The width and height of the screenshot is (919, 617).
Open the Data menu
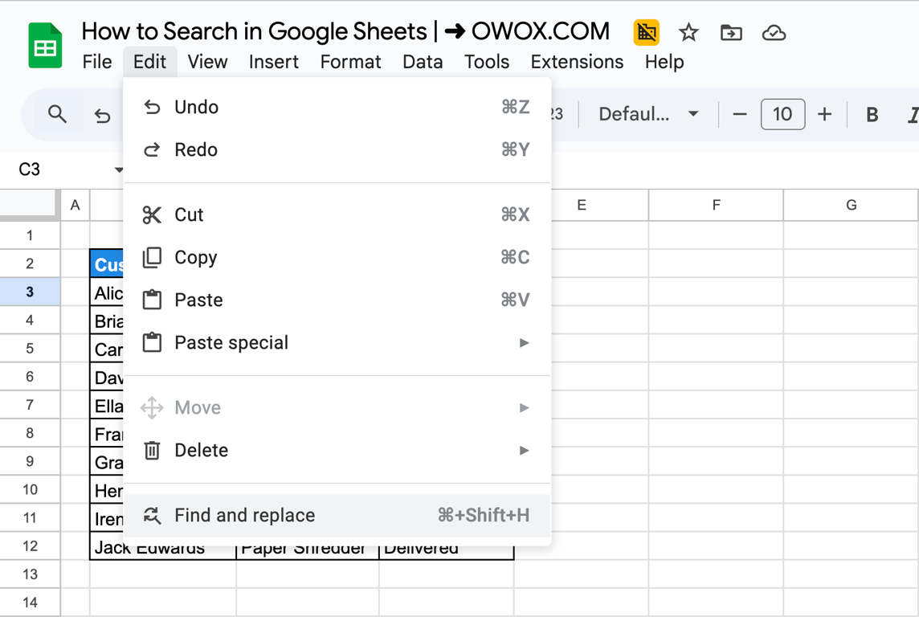pos(423,62)
